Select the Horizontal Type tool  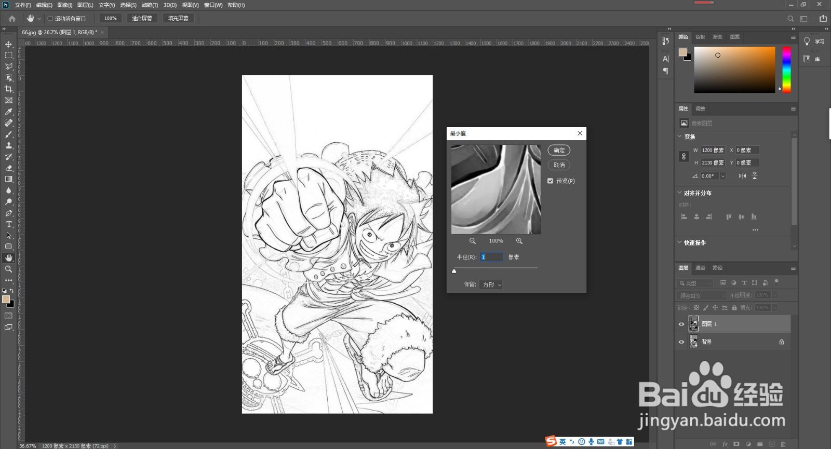pyautogui.click(x=9, y=224)
